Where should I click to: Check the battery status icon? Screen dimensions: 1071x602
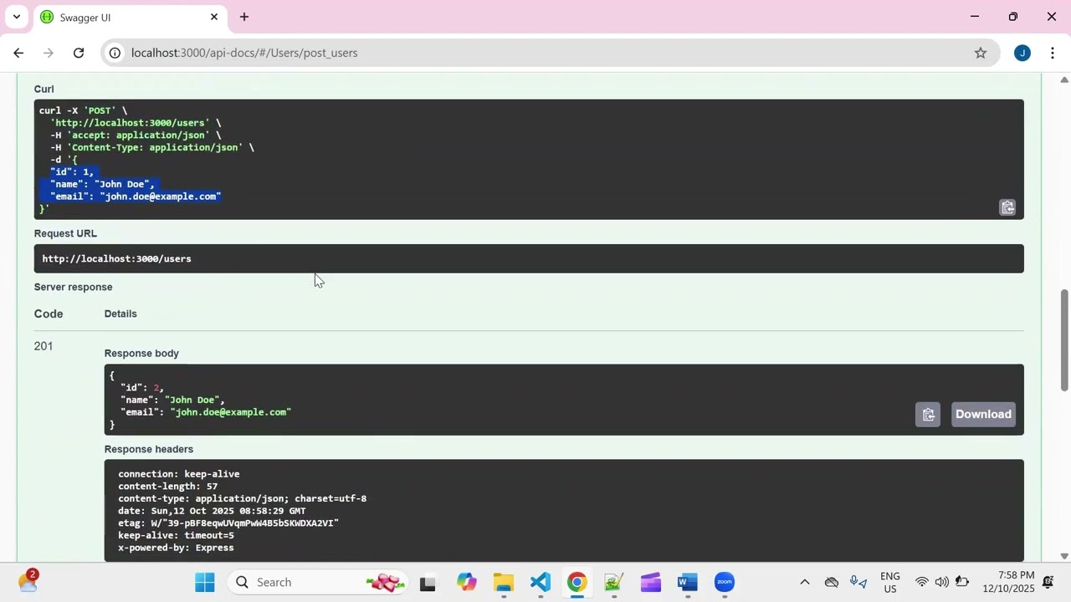pos(962,582)
